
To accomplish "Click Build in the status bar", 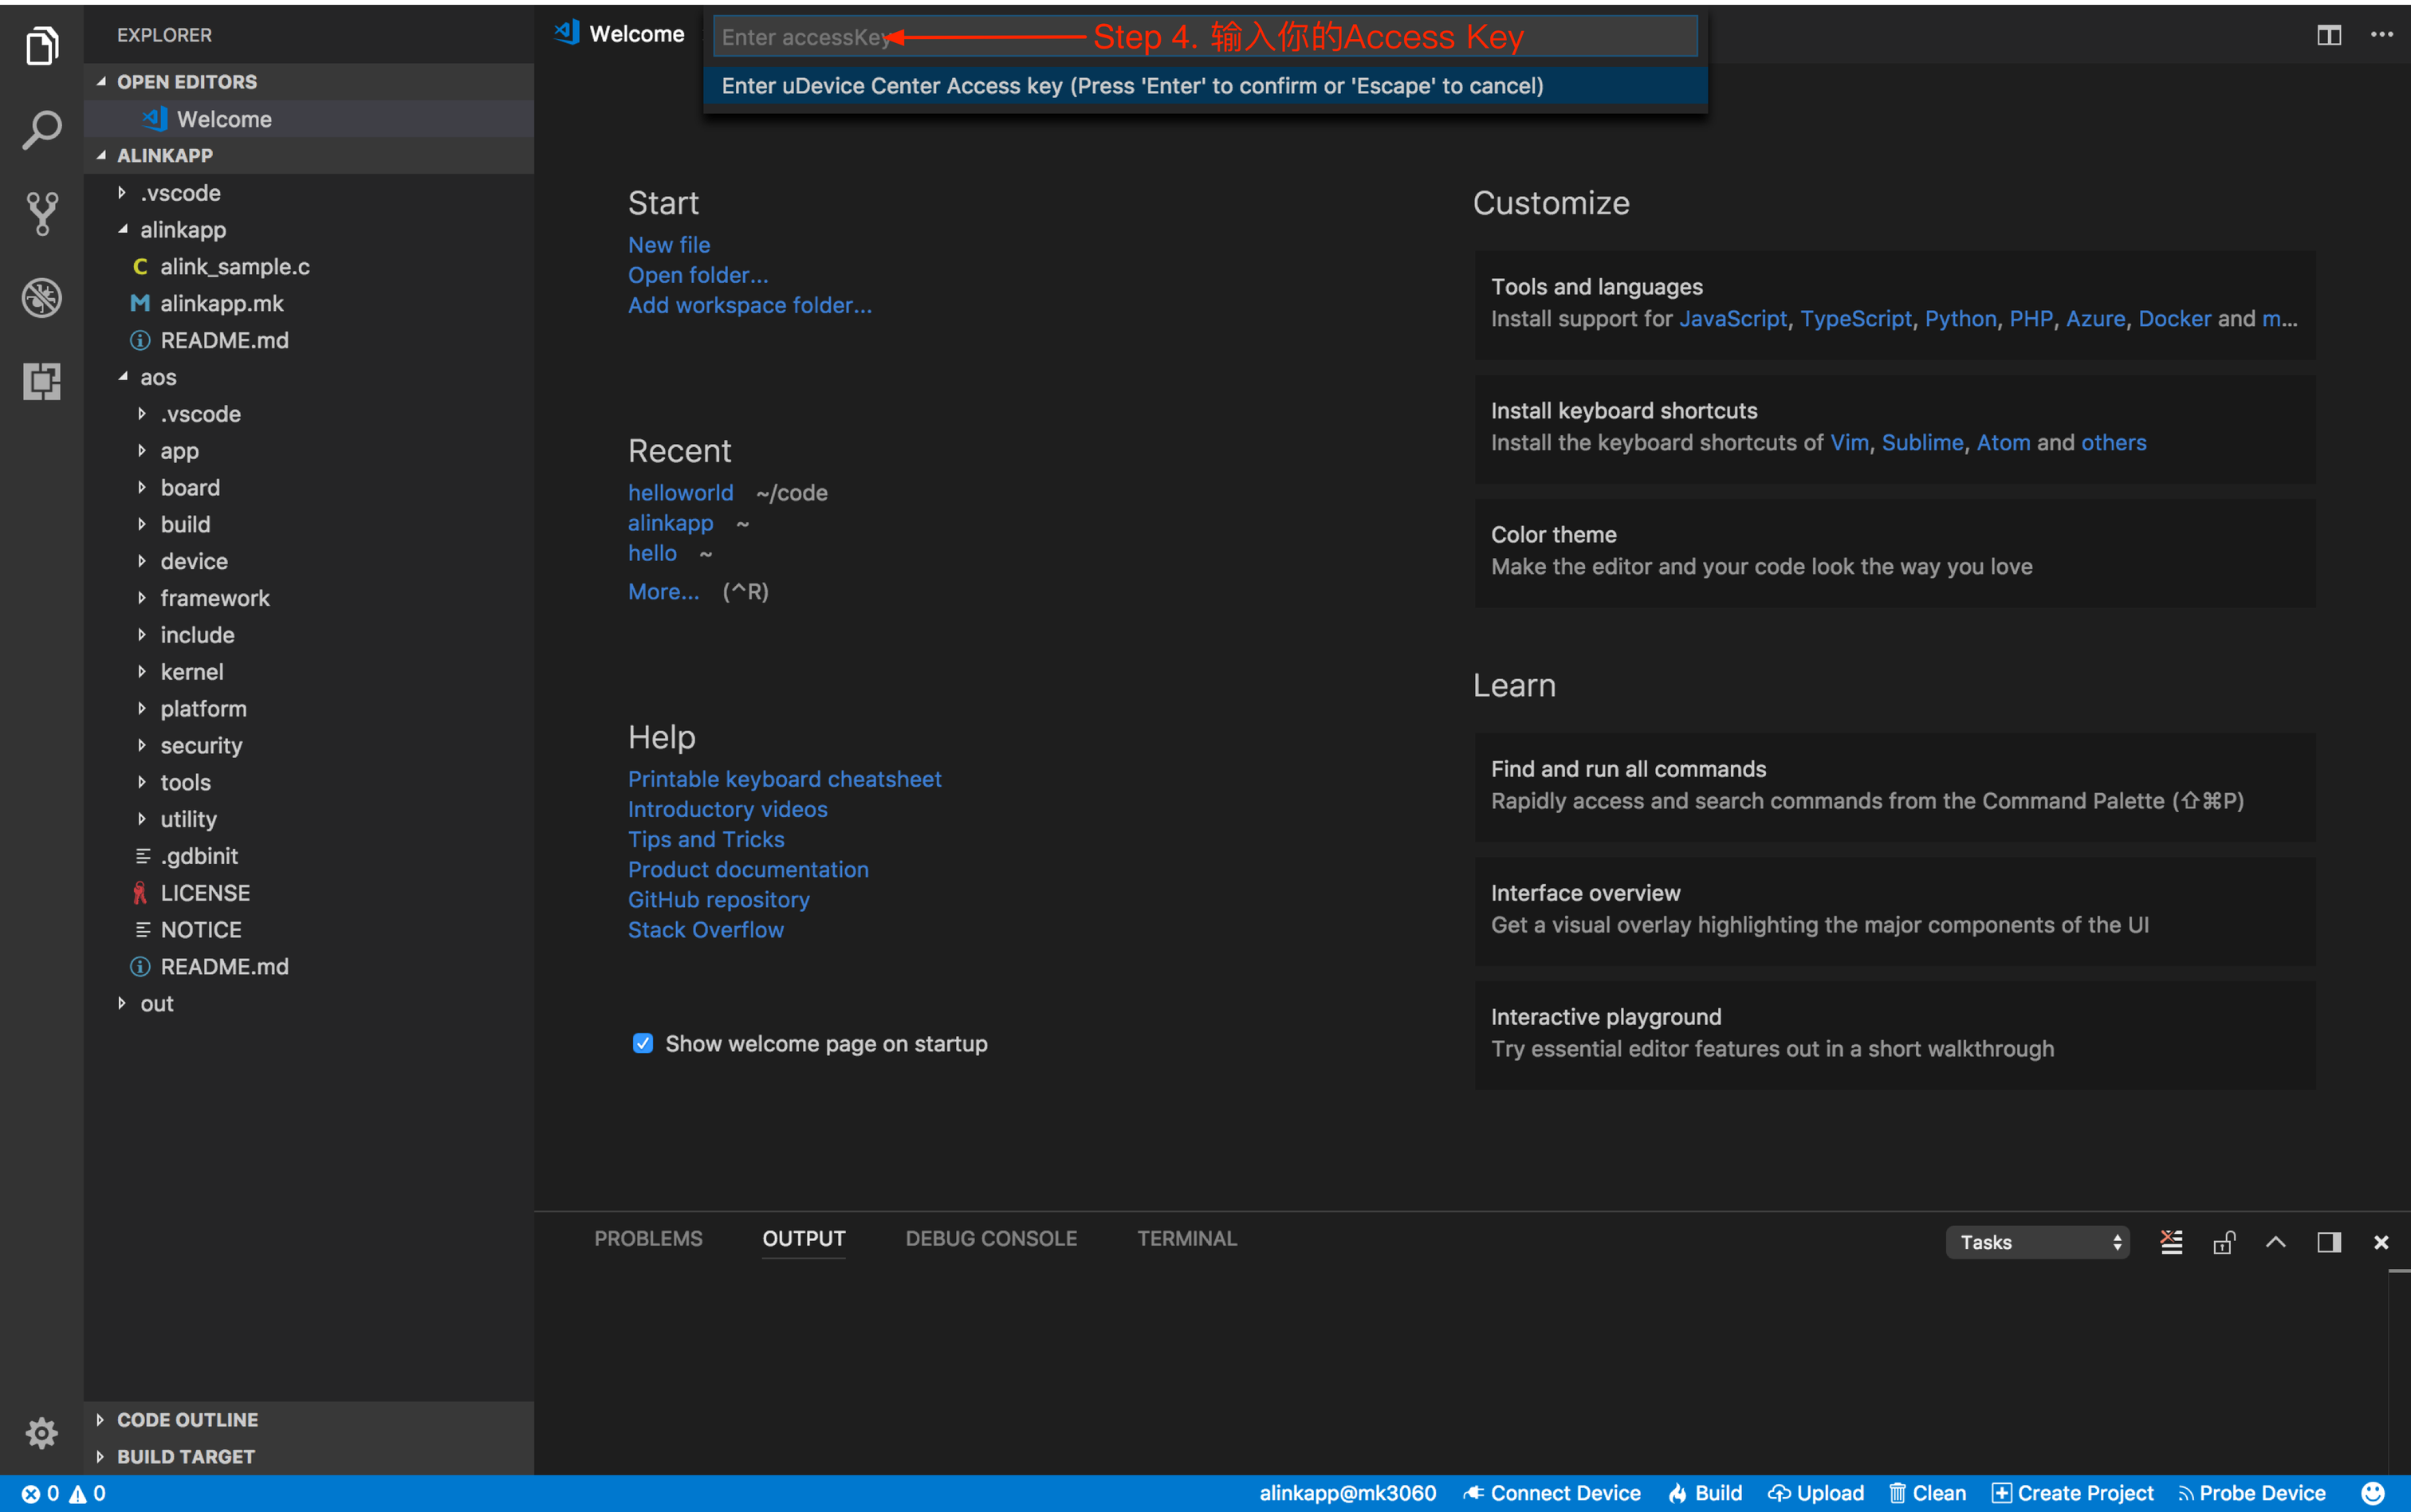I will (x=1705, y=1493).
